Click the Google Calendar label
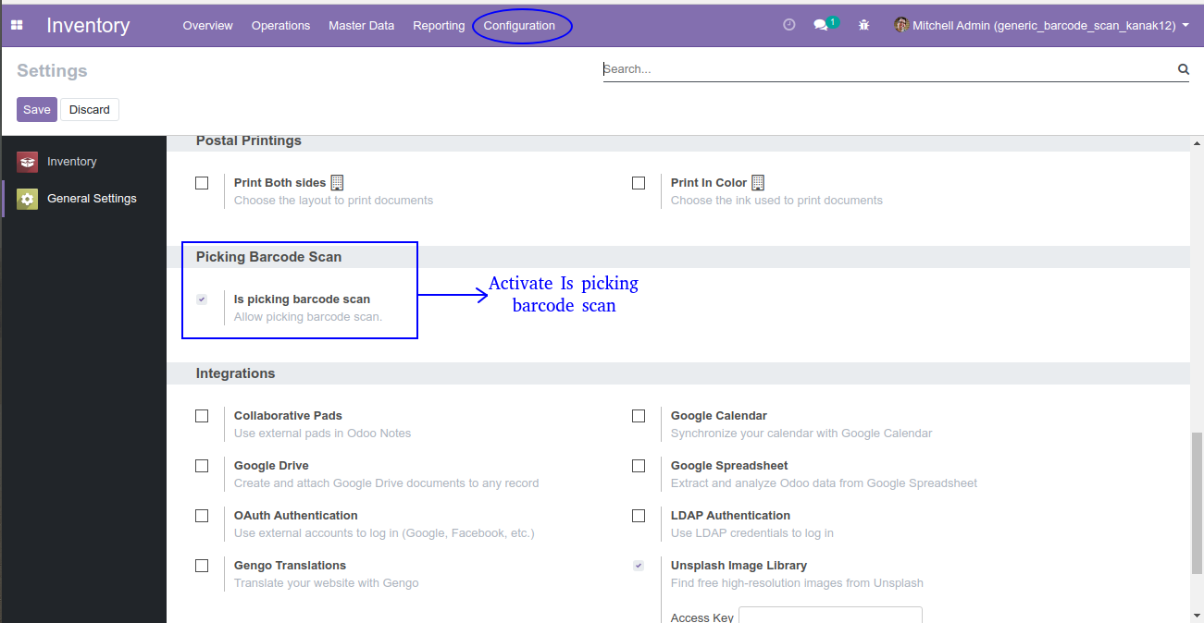Image resolution: width=1204 pixels, height=623 pixels. 719,416
